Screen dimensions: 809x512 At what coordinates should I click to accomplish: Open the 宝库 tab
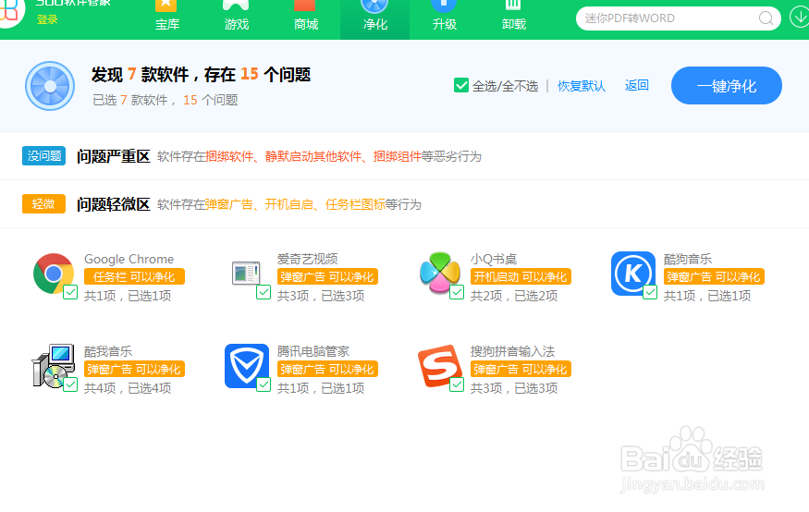tap(167, 17)
